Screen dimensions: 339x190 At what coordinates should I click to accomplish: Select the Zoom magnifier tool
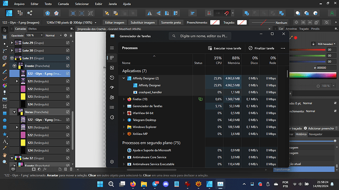pyautogui.click(x=4, y=162)
